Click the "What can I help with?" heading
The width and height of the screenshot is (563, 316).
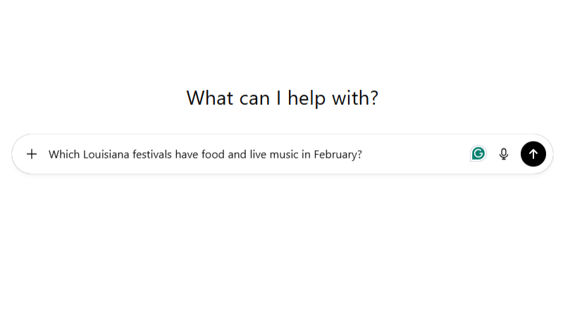coord(282,98)
